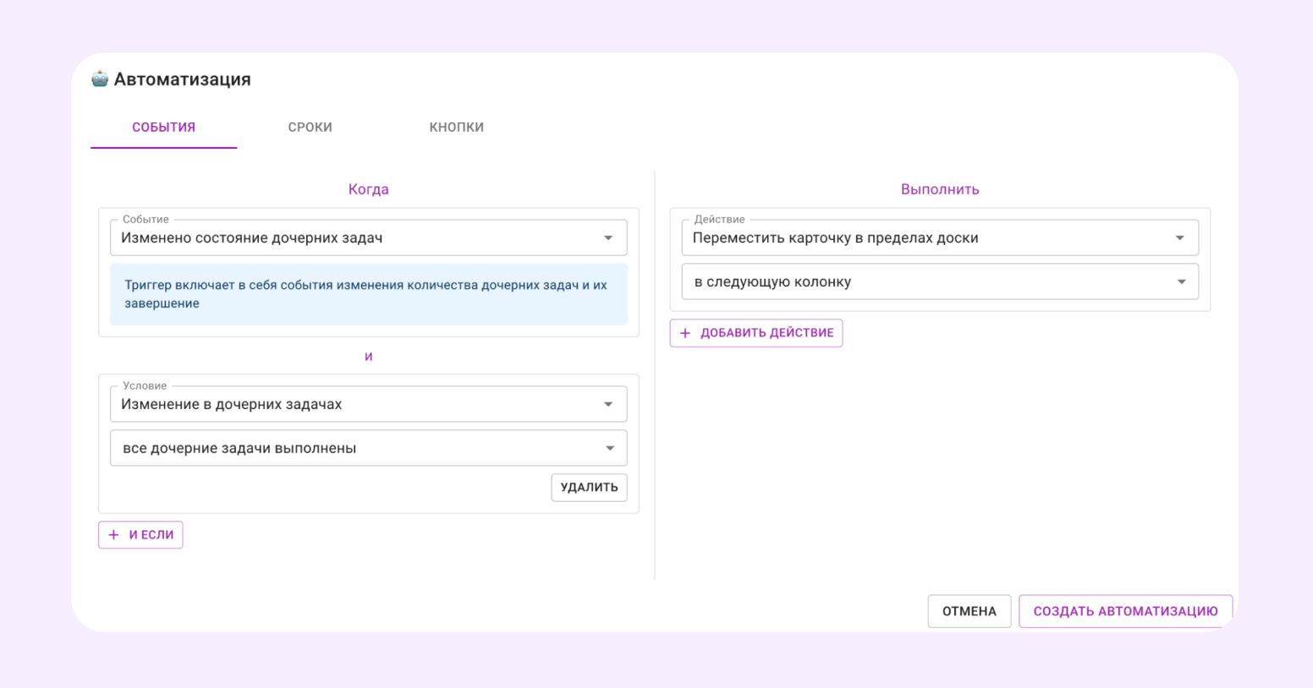Click the Условие field label
The height and width of the screenshot is (688, 1313).
pos(145,385)
